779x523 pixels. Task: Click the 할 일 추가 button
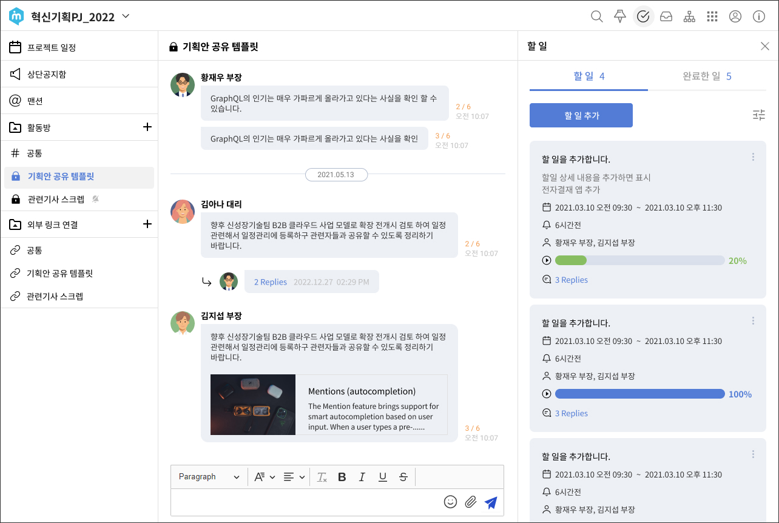581,115
